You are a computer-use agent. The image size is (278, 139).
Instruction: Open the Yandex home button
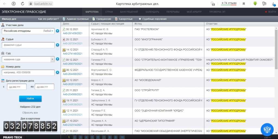pos(14,4)
